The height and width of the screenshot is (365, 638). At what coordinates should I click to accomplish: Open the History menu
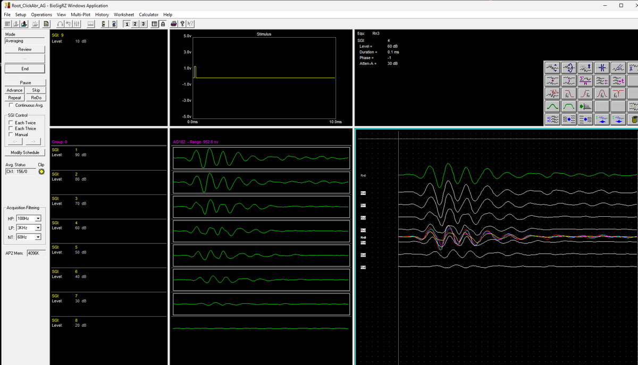(x=102, y=14)
